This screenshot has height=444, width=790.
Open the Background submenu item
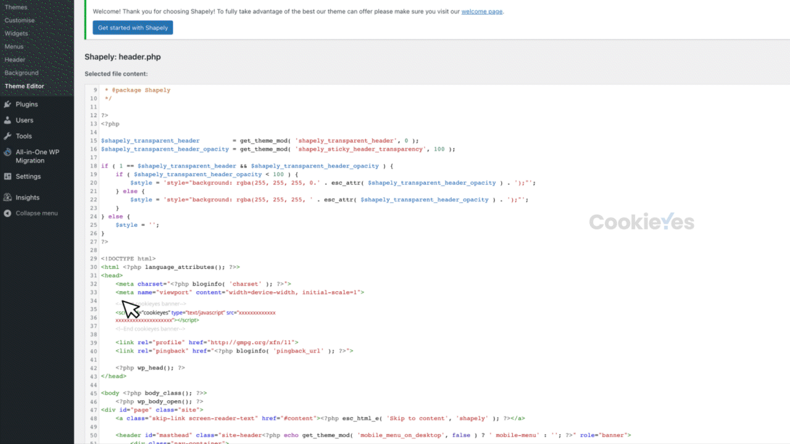pos(22,73)
